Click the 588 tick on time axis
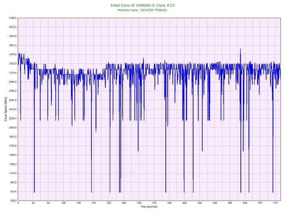This screenshot has width=285, height=214. pos(230,203)
